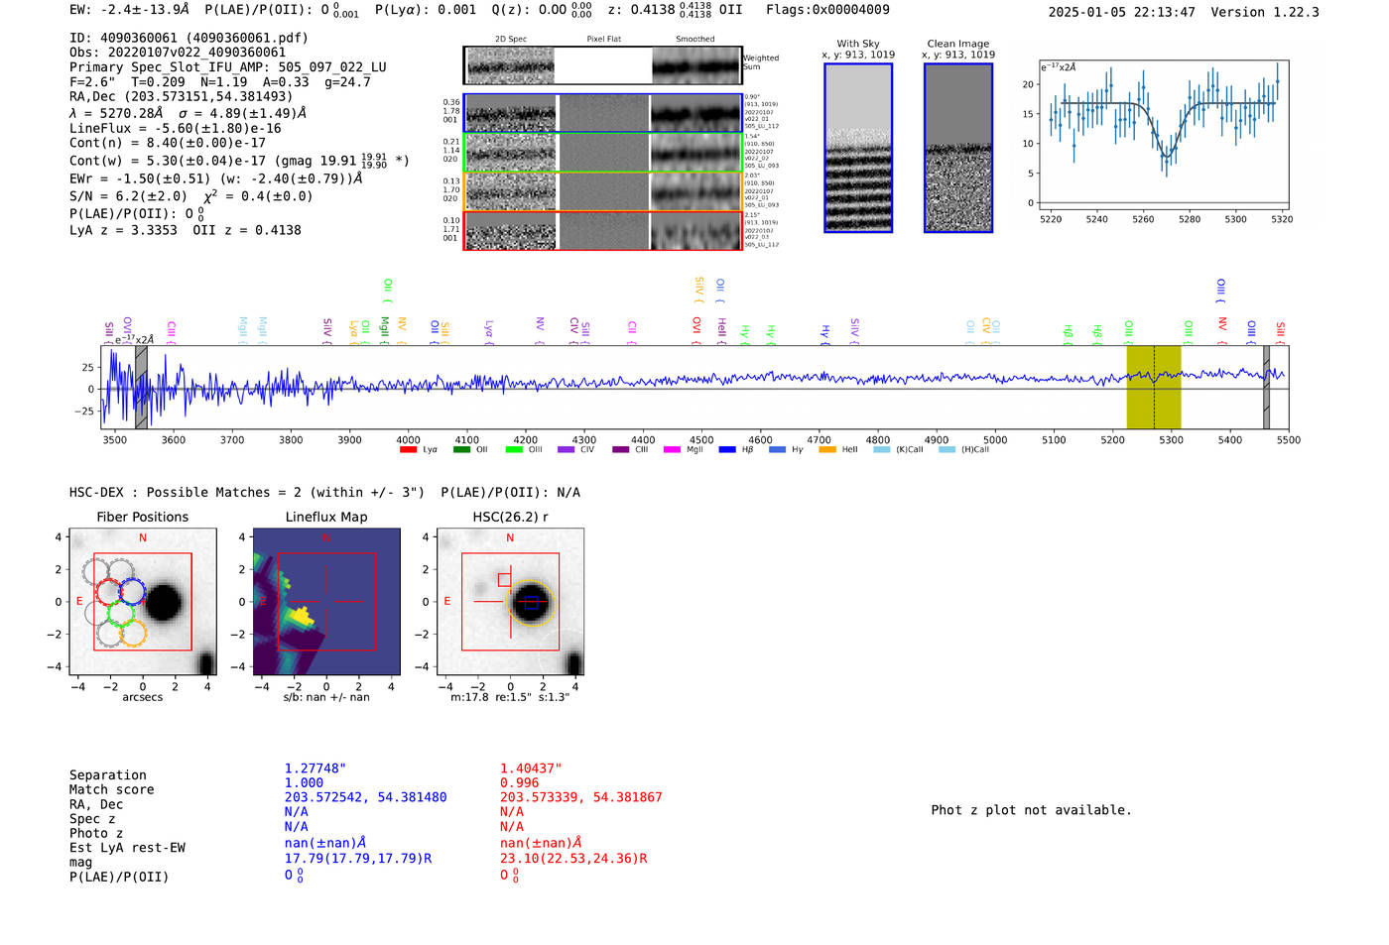Click the blue separation value 1.27748"

click(316, 768)
